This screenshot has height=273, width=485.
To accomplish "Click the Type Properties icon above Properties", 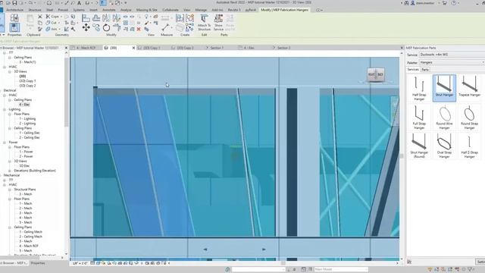I will [x=14, y=17].
